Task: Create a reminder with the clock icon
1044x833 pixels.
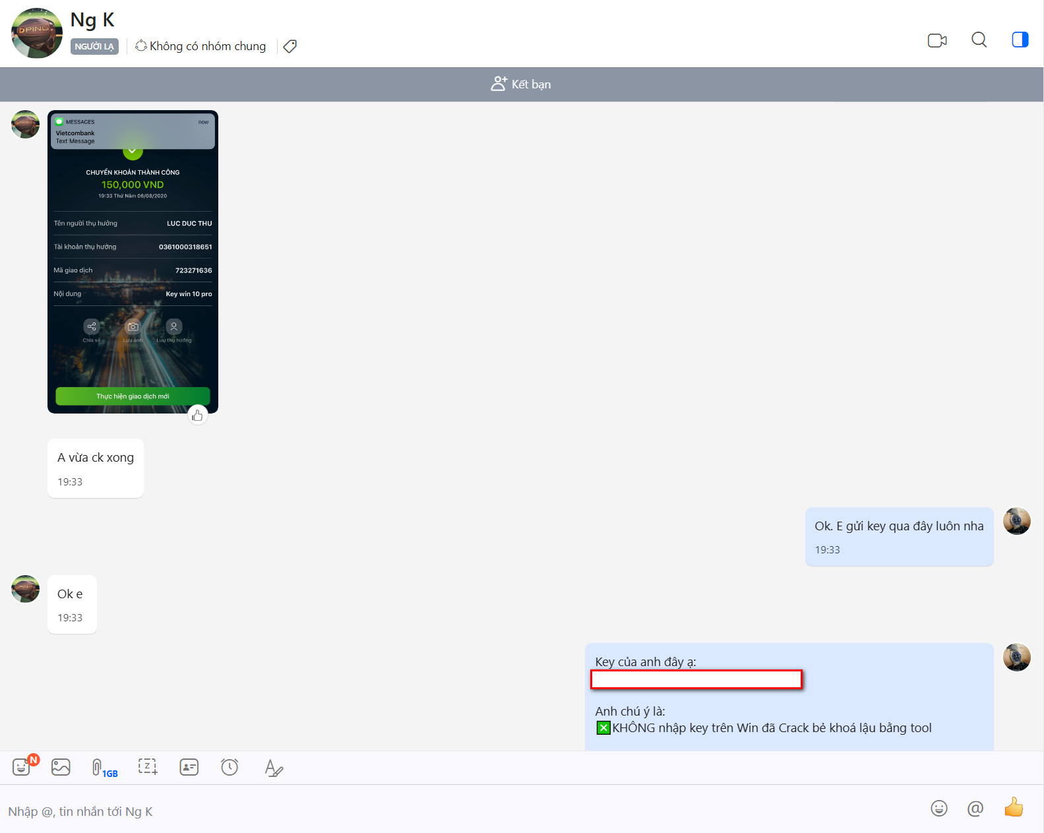Action: [230, 767]
